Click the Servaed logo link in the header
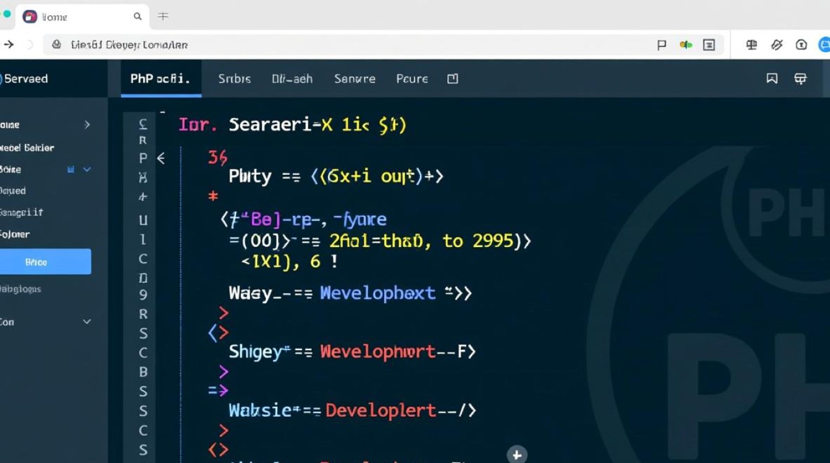 click(25, 78)
